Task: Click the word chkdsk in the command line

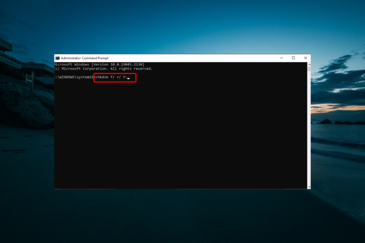Action: [x=102, y=78]
